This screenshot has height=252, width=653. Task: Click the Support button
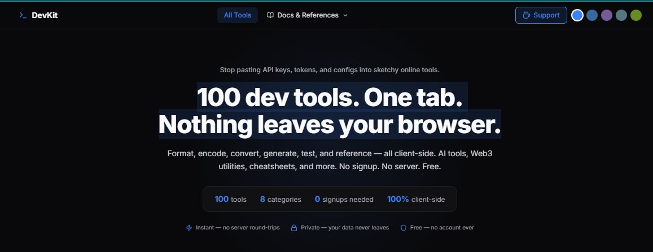[541, 15]
